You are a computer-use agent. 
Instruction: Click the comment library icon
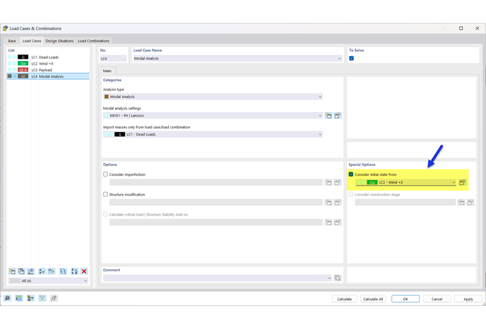[338, 278]
